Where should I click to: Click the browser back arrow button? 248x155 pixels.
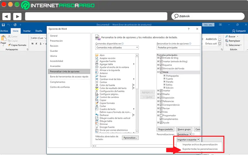tap(6, 16)
